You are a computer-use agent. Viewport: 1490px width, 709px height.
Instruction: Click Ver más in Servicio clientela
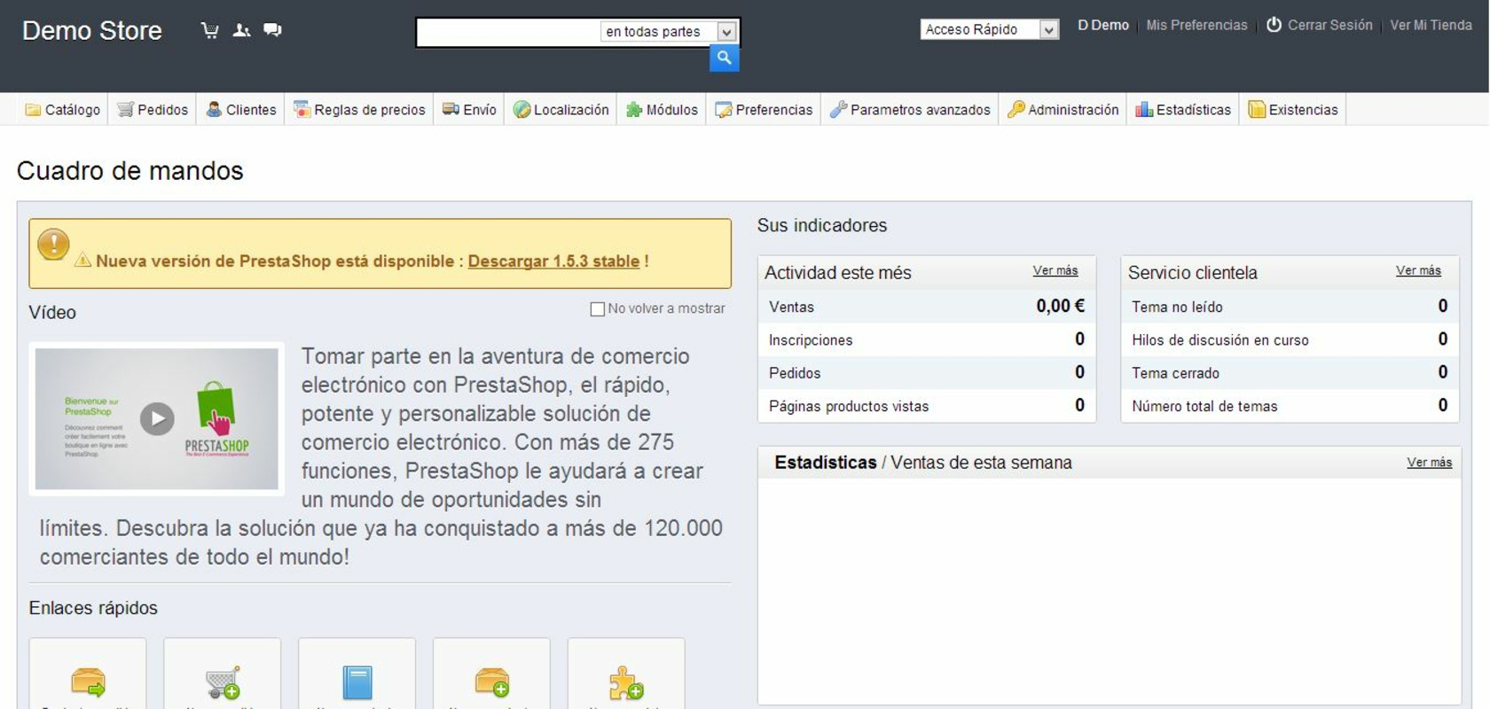pyautogui.click(x=1418, y=270)
